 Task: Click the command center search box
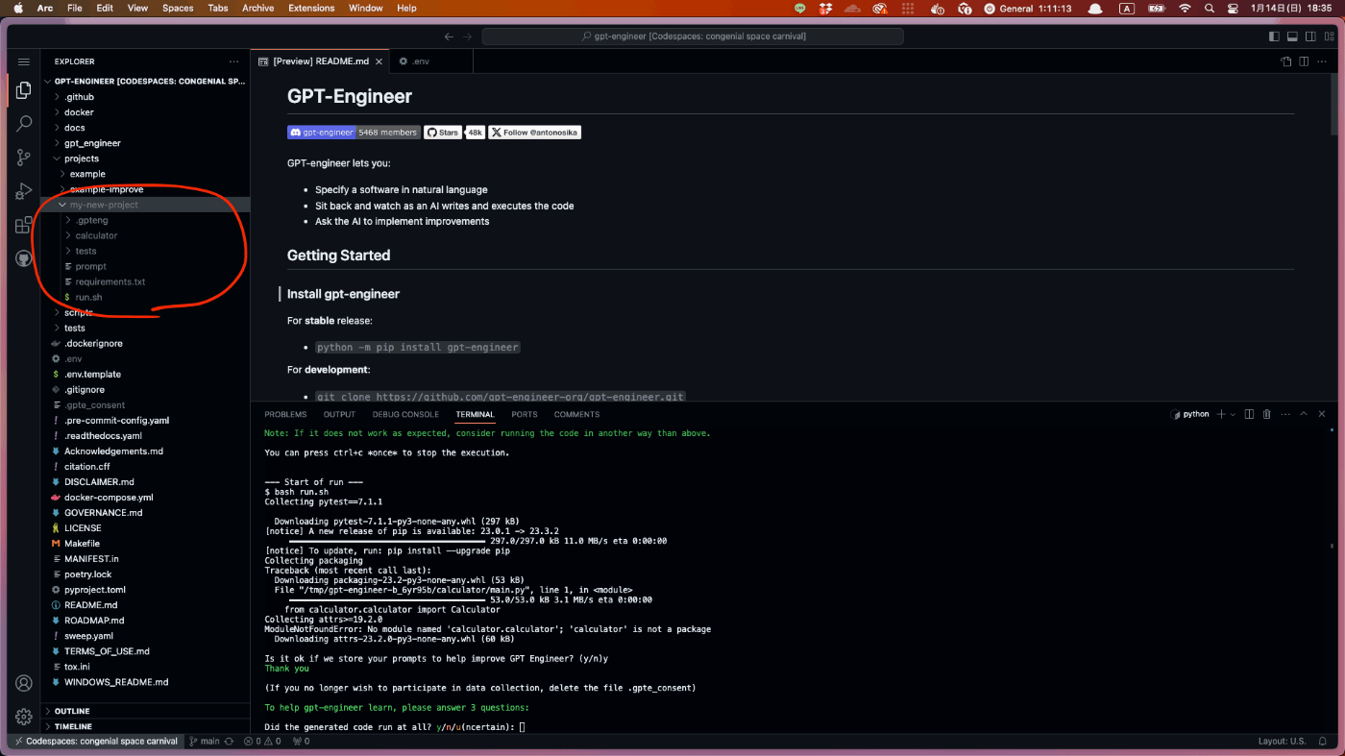point(693,37)
